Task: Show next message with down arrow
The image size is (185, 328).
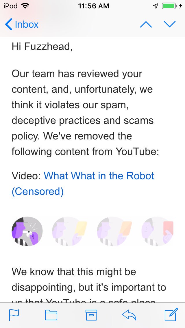Action: [170, 25]
